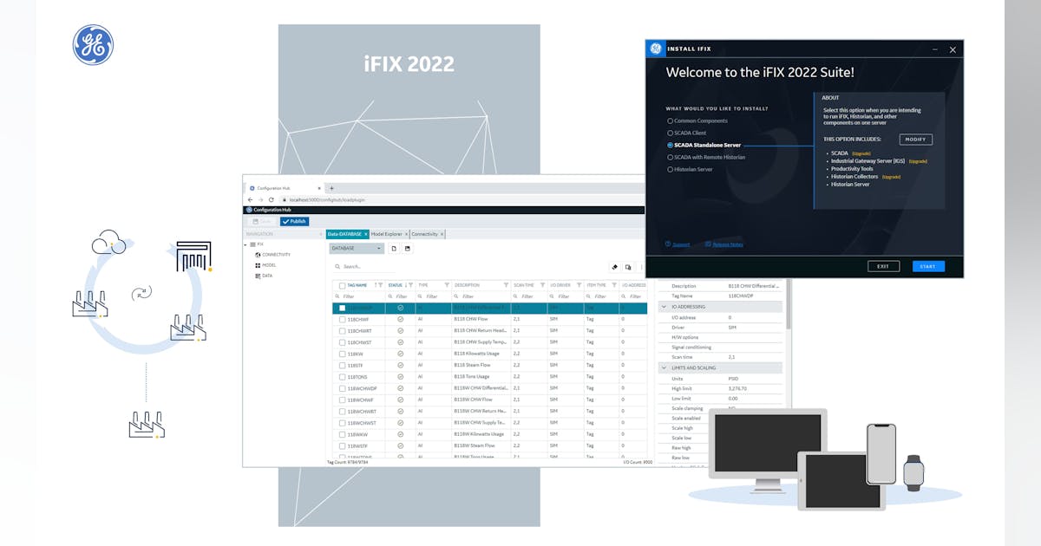Click the eraser clear-filters icon above the table
Viewport: 1041px width, 546px height.
pyautogui.click(x=614, y=267)
